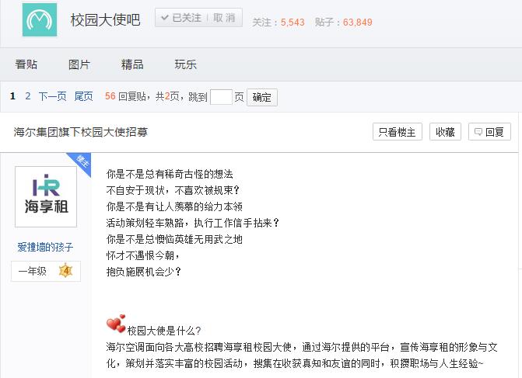
Task: Jump to 尾页, the last page
Action: 83,96
